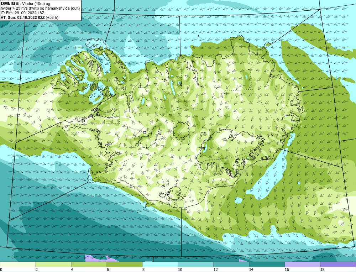Click the 2–4 m/s light green legend swatch
Screen dimensions: 356x272
click(x=53, y=264)
